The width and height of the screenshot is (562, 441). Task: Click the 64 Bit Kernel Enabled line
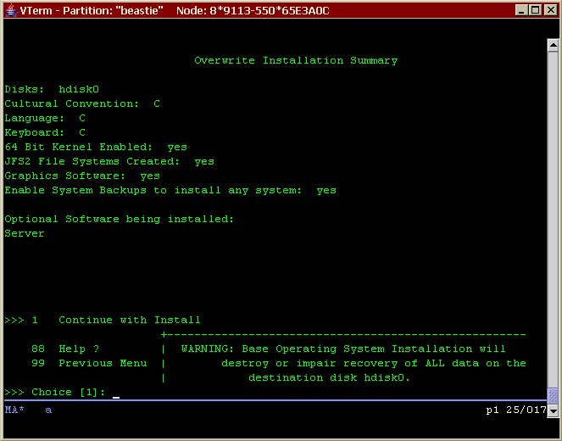[x=96, y=148]
